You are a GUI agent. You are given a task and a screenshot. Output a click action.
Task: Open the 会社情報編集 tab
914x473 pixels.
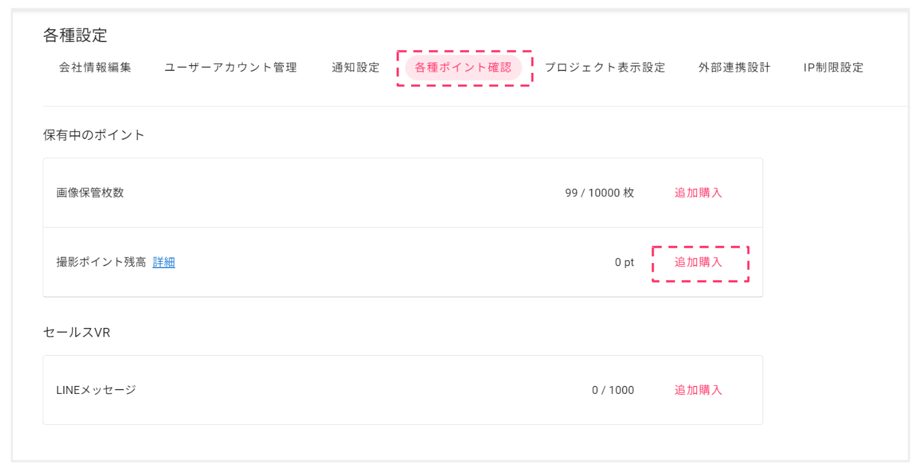click(x=95, y=67)
